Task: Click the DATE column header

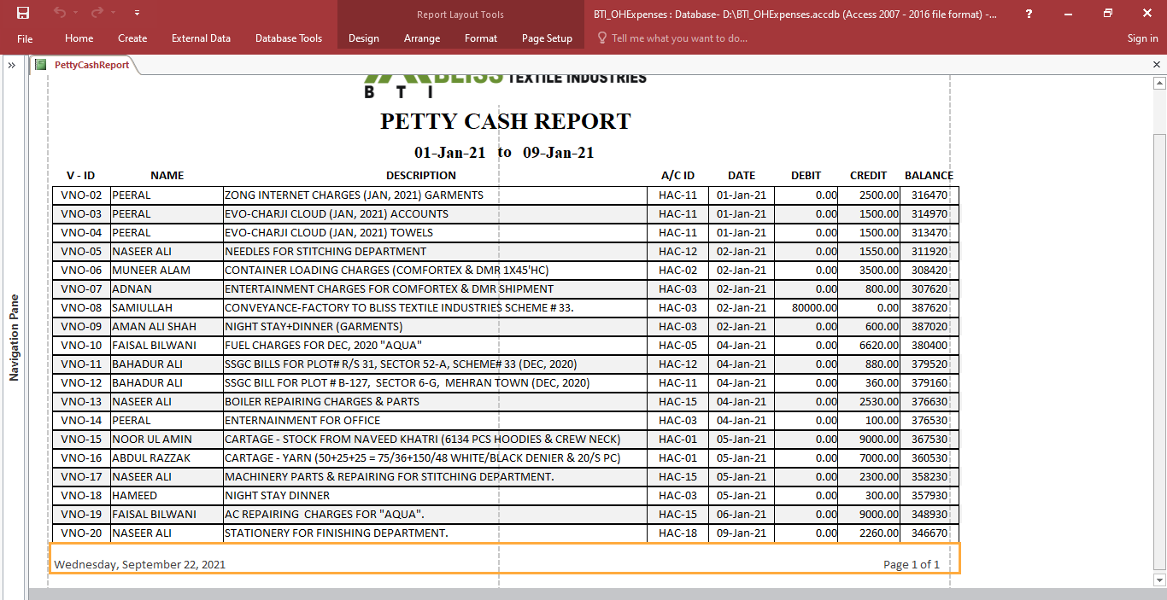Action: (742, 175)
